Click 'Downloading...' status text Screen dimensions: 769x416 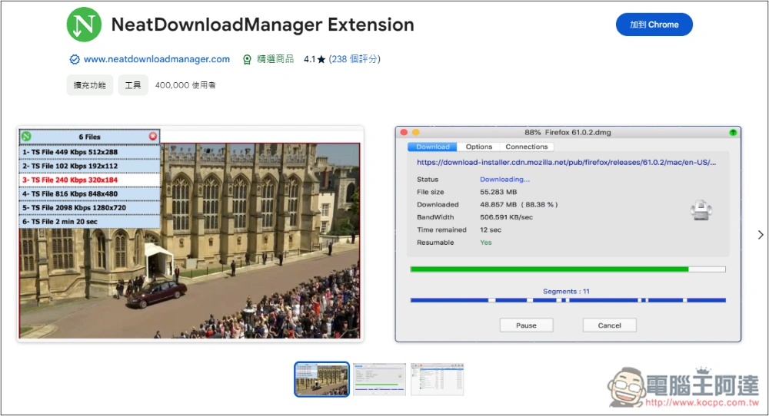(504, 180)
